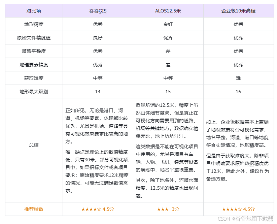Viewport: 277px width, 224px height.
Task: Select 企业级10米高程 '优秀' in 原始文件精度值 row
Action: tap(238, 38)
